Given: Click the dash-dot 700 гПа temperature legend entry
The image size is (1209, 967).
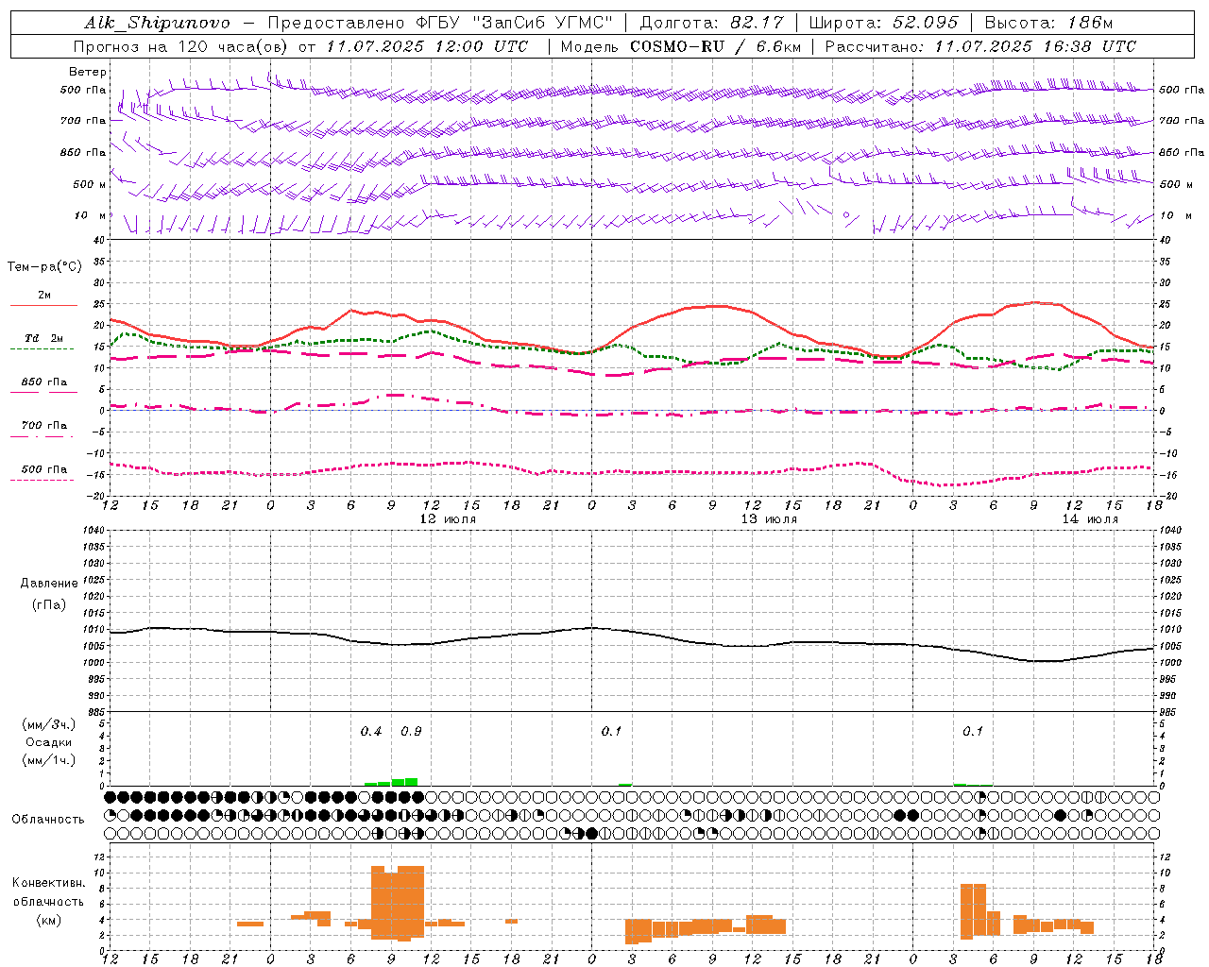Looking at the screenshot, I should (x=43, y=426).
